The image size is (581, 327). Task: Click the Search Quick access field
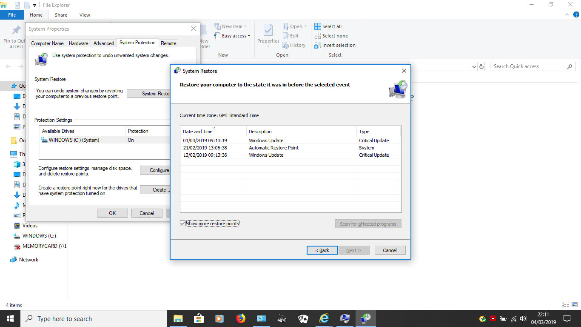(529, 66)
